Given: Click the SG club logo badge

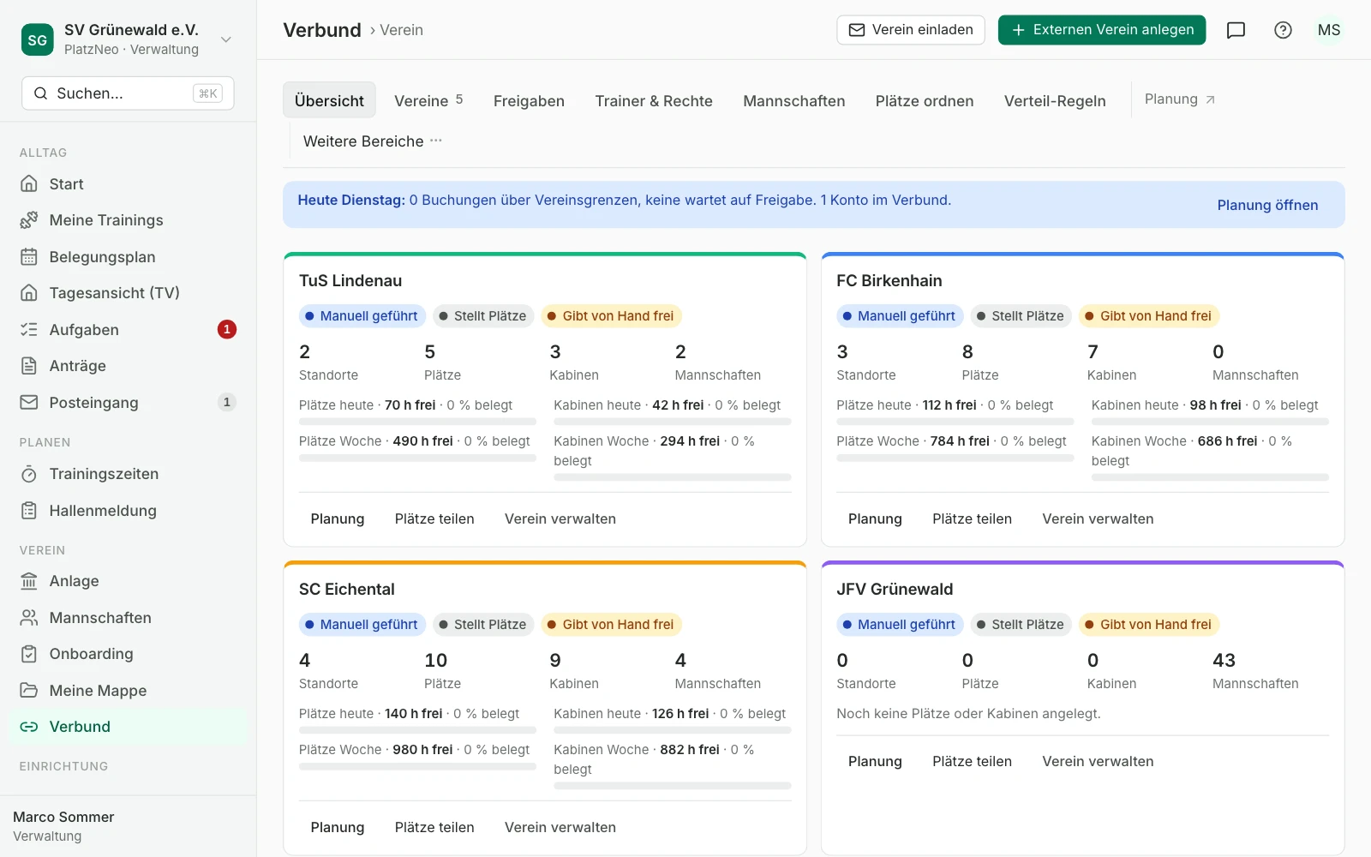Looking at the screenshot, I should point(38,39).
